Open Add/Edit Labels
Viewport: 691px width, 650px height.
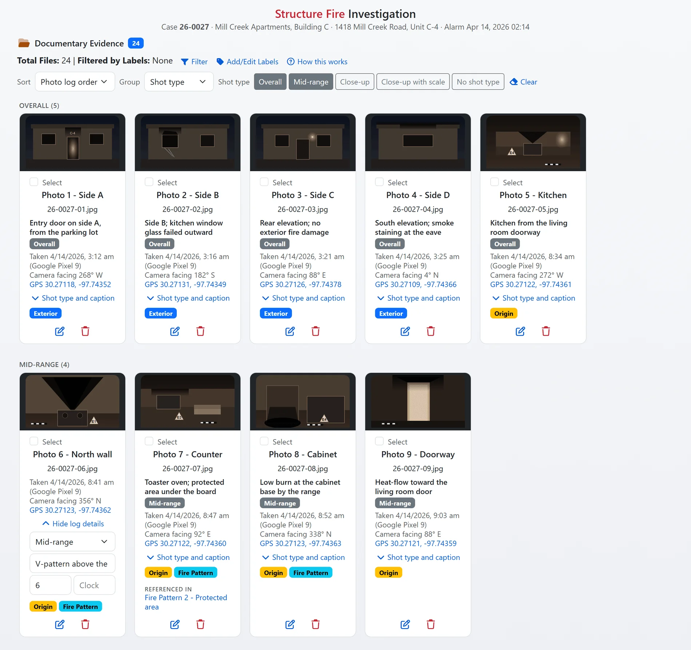[x=247, y=62]
